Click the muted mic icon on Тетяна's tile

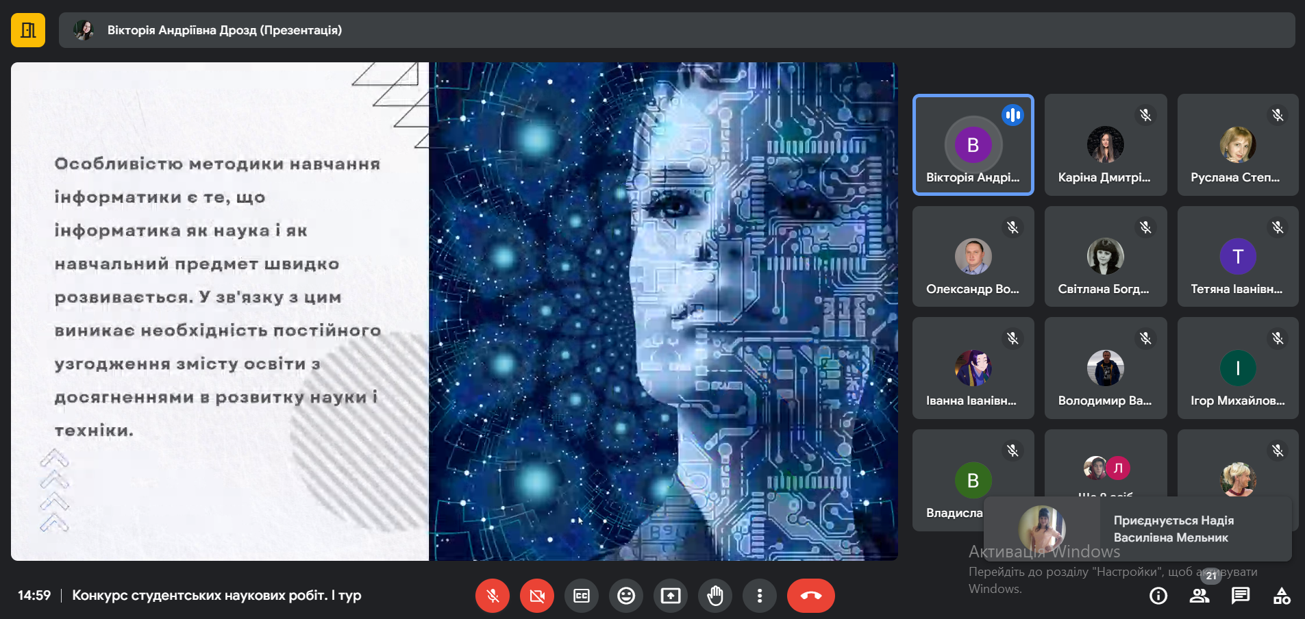pos(1278,227)
